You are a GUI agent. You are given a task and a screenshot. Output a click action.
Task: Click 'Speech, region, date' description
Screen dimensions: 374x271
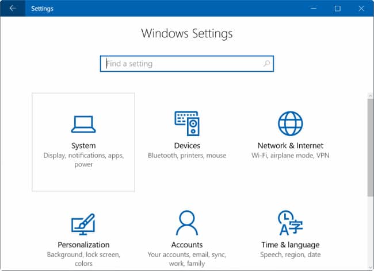tap(290, 254)
